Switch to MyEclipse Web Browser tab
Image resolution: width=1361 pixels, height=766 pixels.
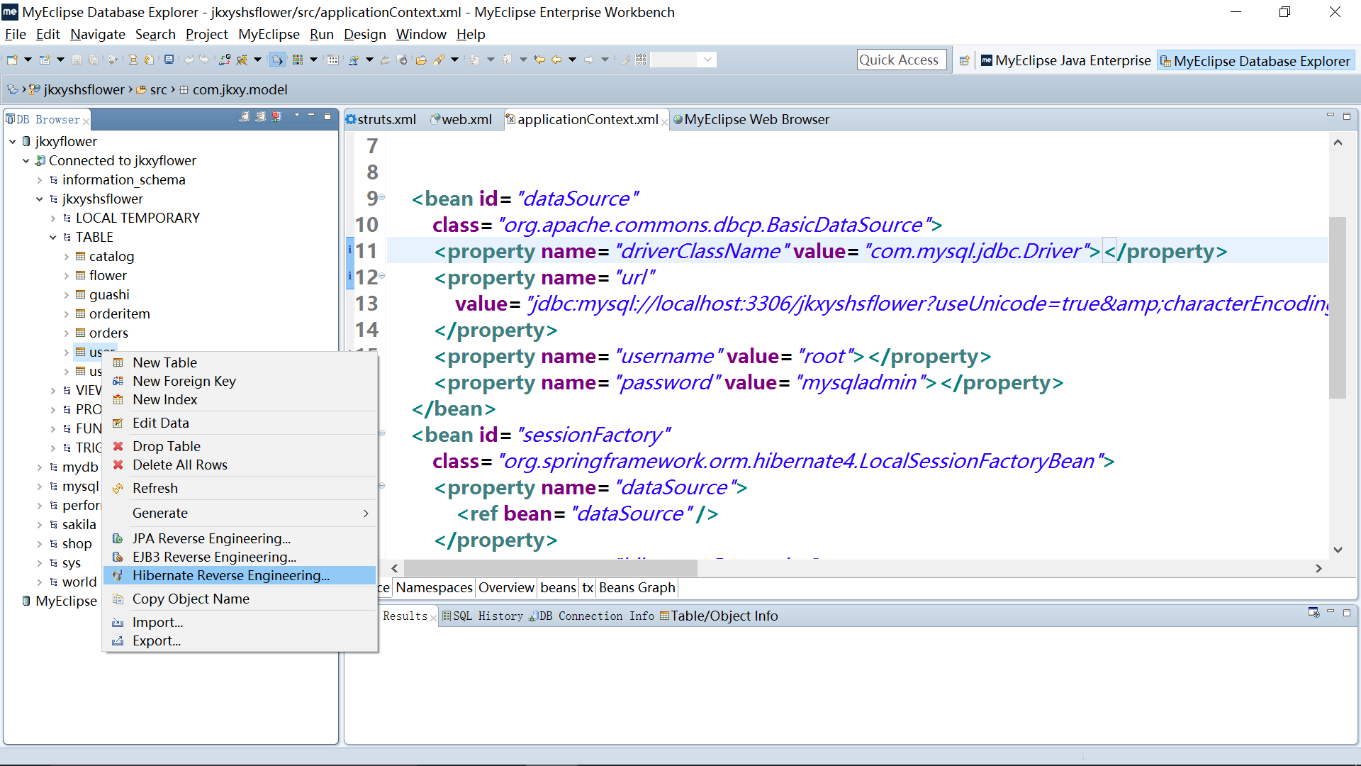click(x=751, y=120)
